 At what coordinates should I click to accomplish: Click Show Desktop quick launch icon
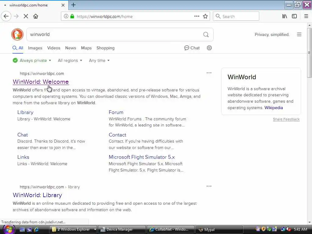[x=22, y=229]
